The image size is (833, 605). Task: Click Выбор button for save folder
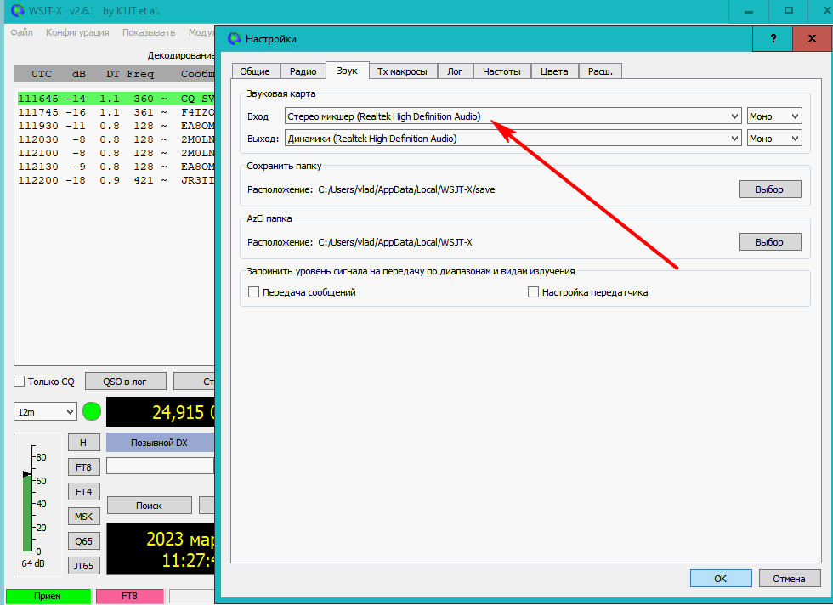769,189
